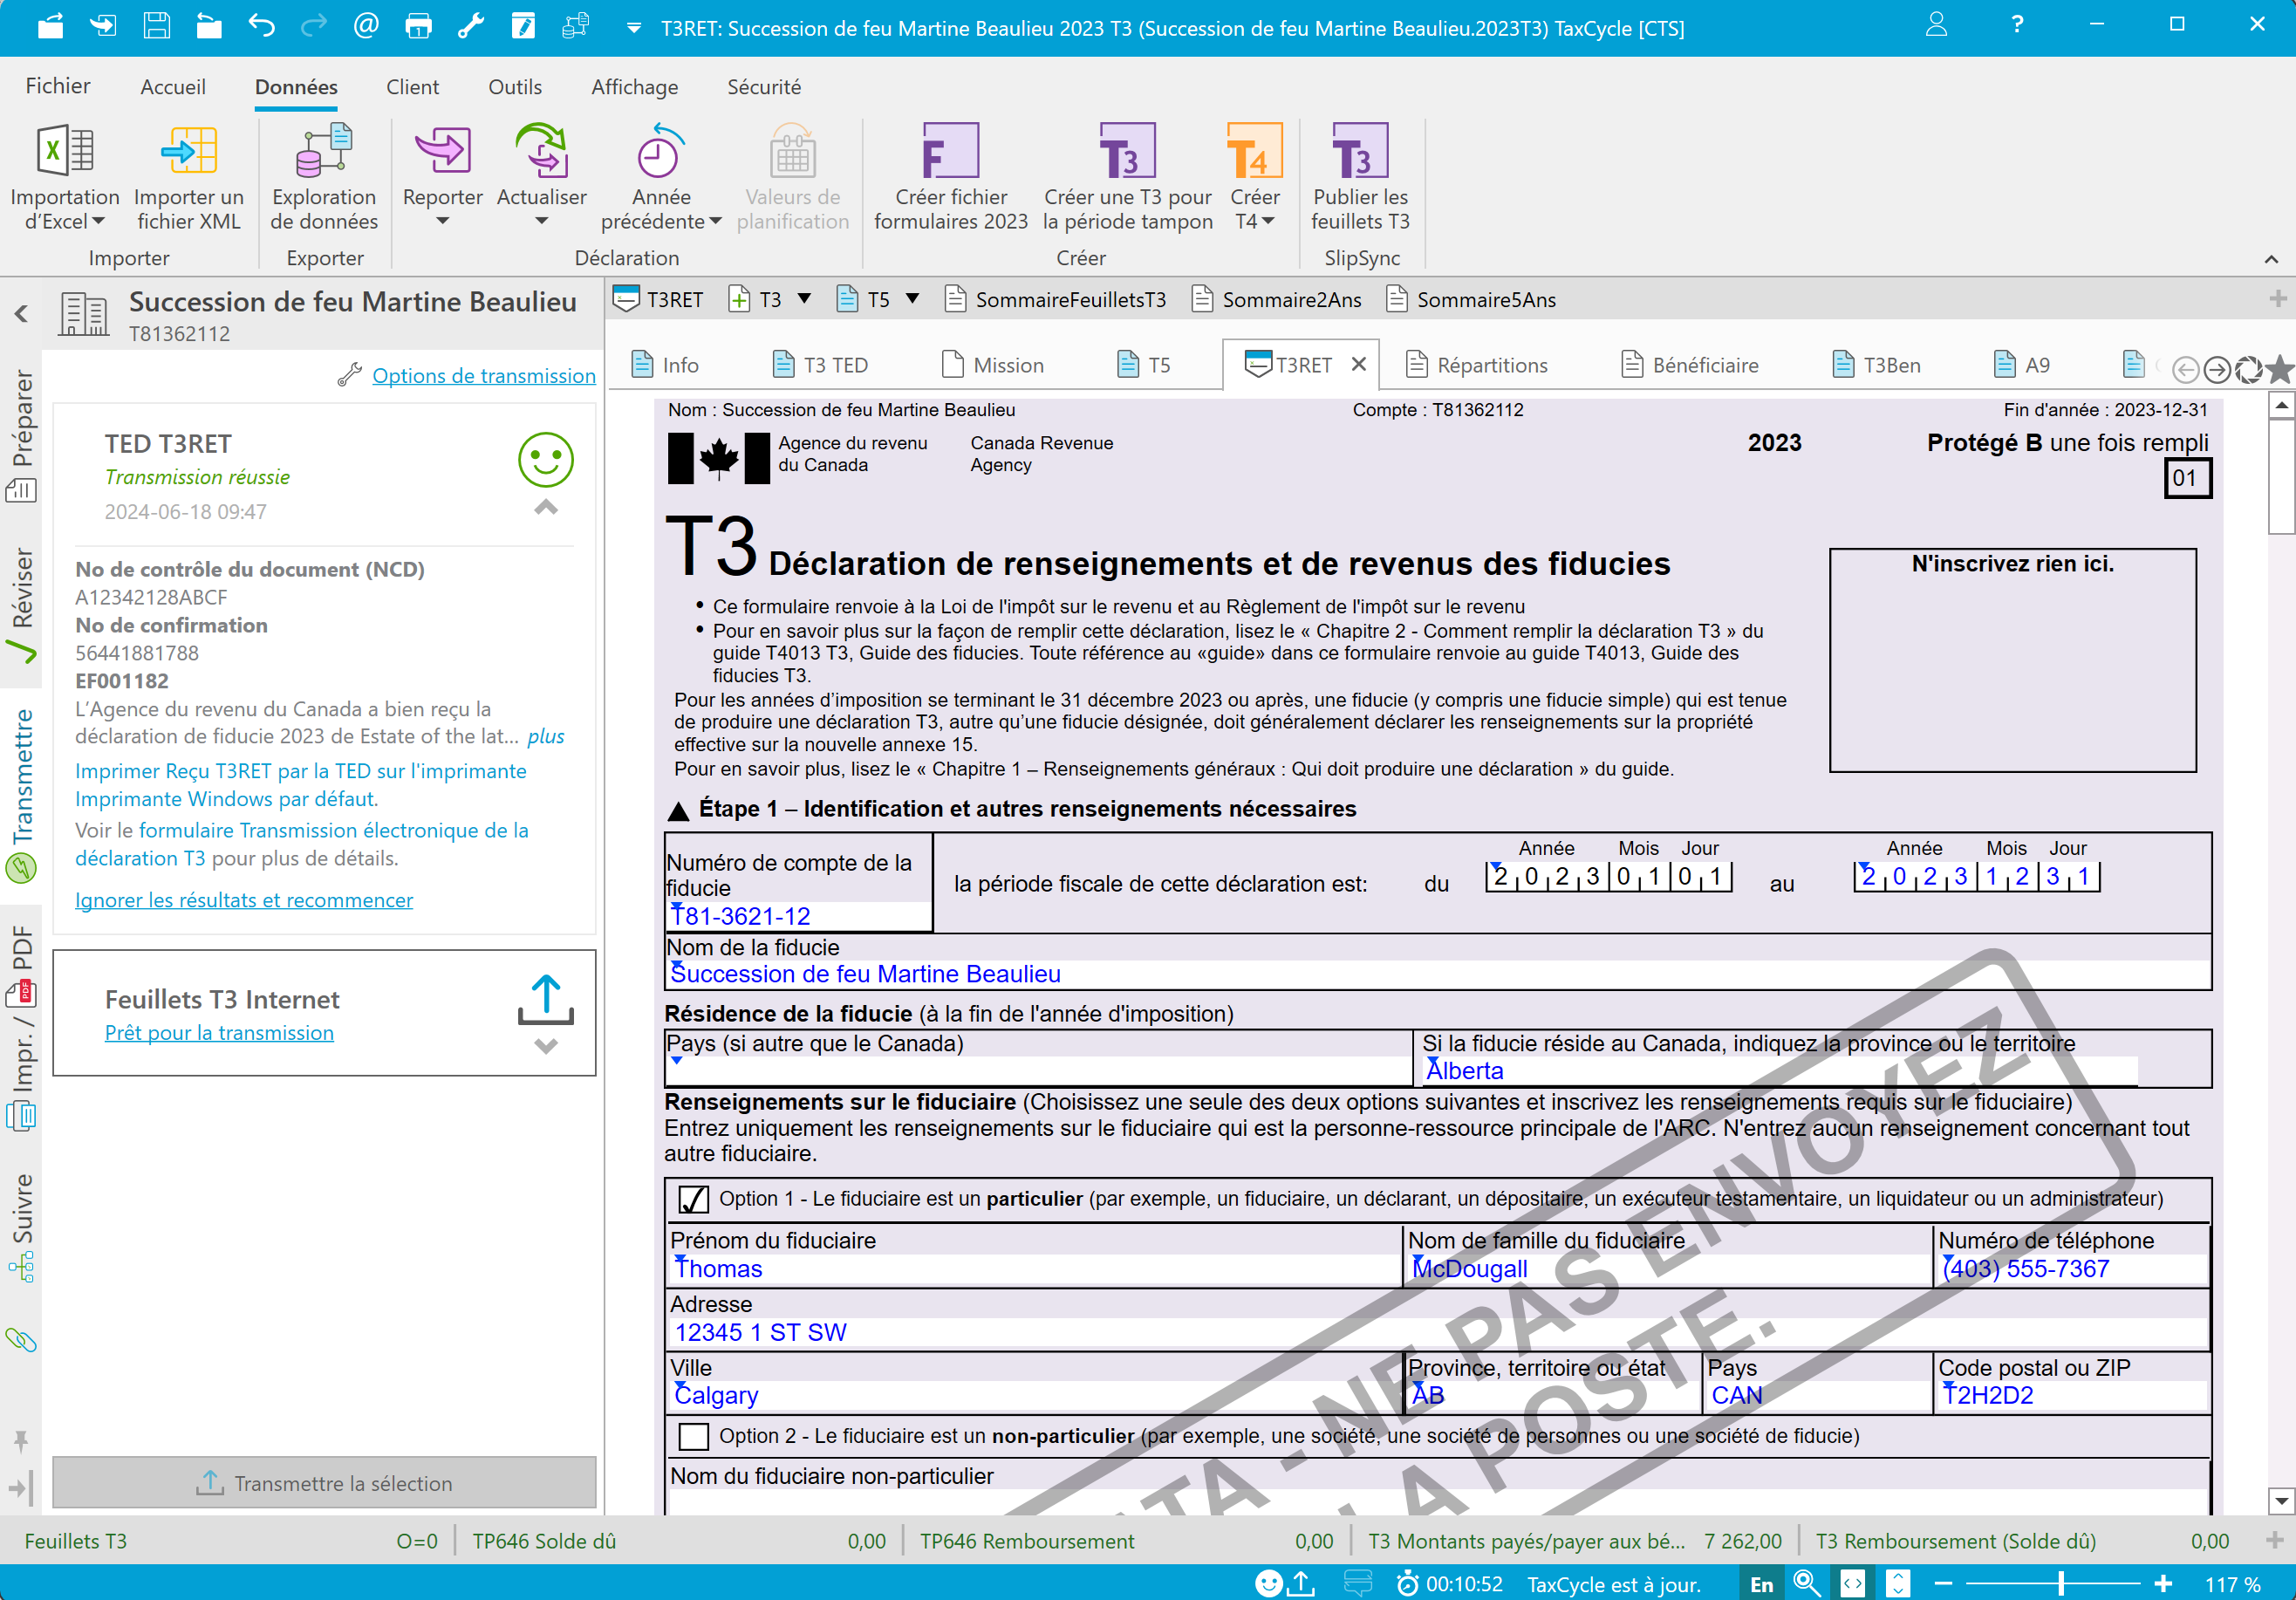Collapse the ribbon with the chevron
Screen dimensions: 2296x1600
click(2271, 259)
